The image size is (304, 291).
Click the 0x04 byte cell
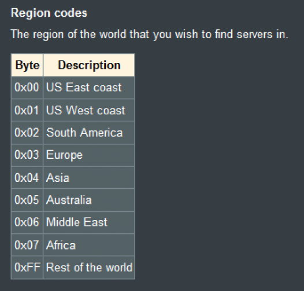(x=27, y=178)
